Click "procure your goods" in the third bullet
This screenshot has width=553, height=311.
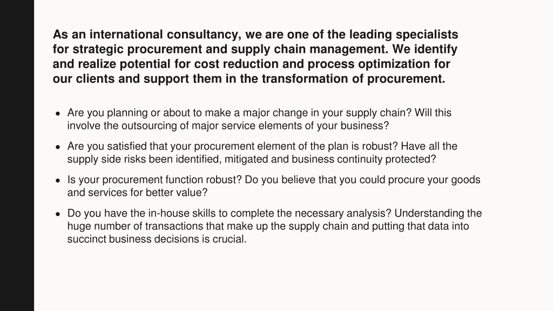[x=434, y=180]
